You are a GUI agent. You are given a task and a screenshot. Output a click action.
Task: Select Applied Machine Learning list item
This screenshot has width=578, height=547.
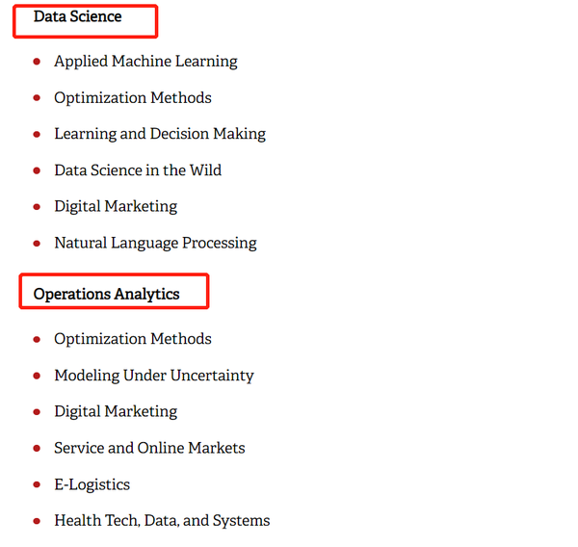coord(145,62)
